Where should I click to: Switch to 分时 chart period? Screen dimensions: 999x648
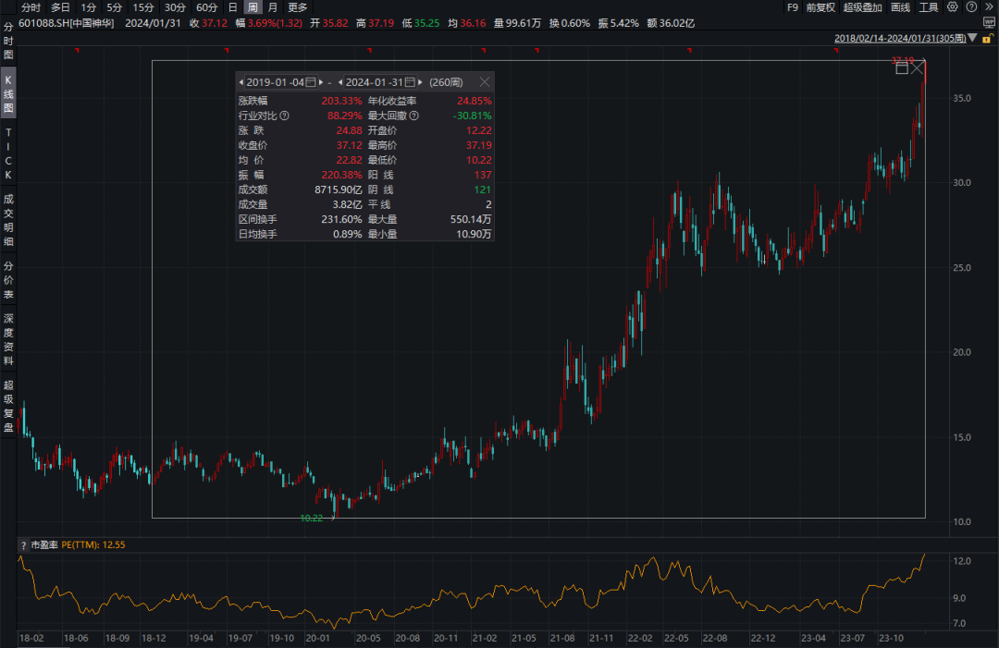point(31,7)
